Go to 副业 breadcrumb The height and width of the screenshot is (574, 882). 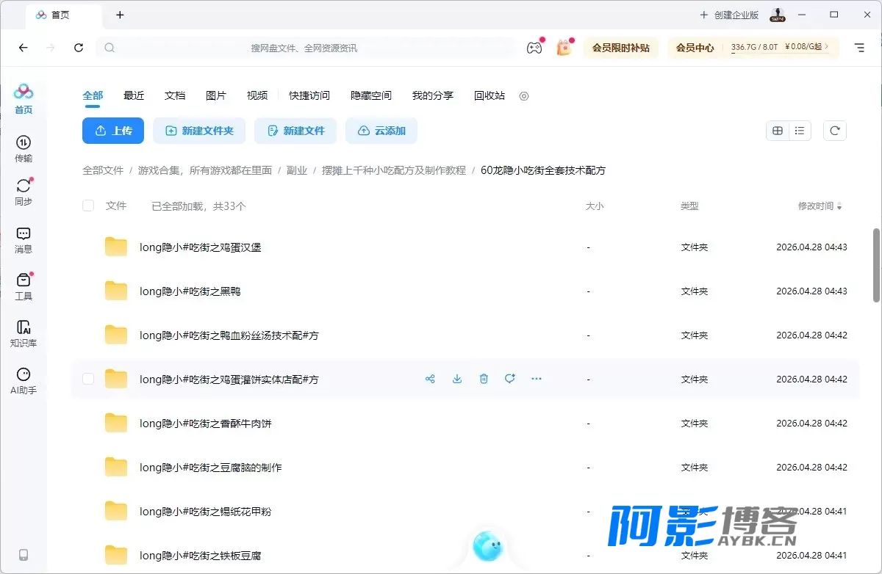[x=297, y=170]
